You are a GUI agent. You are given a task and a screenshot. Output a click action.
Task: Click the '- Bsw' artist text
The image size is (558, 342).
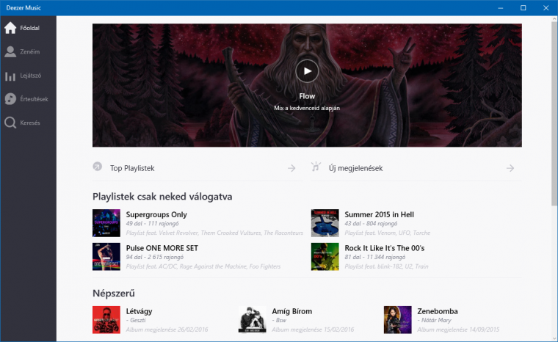point(279,320)
